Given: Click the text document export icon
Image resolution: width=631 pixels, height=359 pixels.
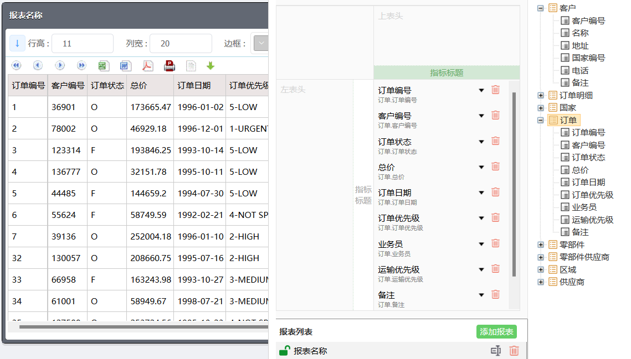Looking at the screenshot, I should tap(191, 65).
